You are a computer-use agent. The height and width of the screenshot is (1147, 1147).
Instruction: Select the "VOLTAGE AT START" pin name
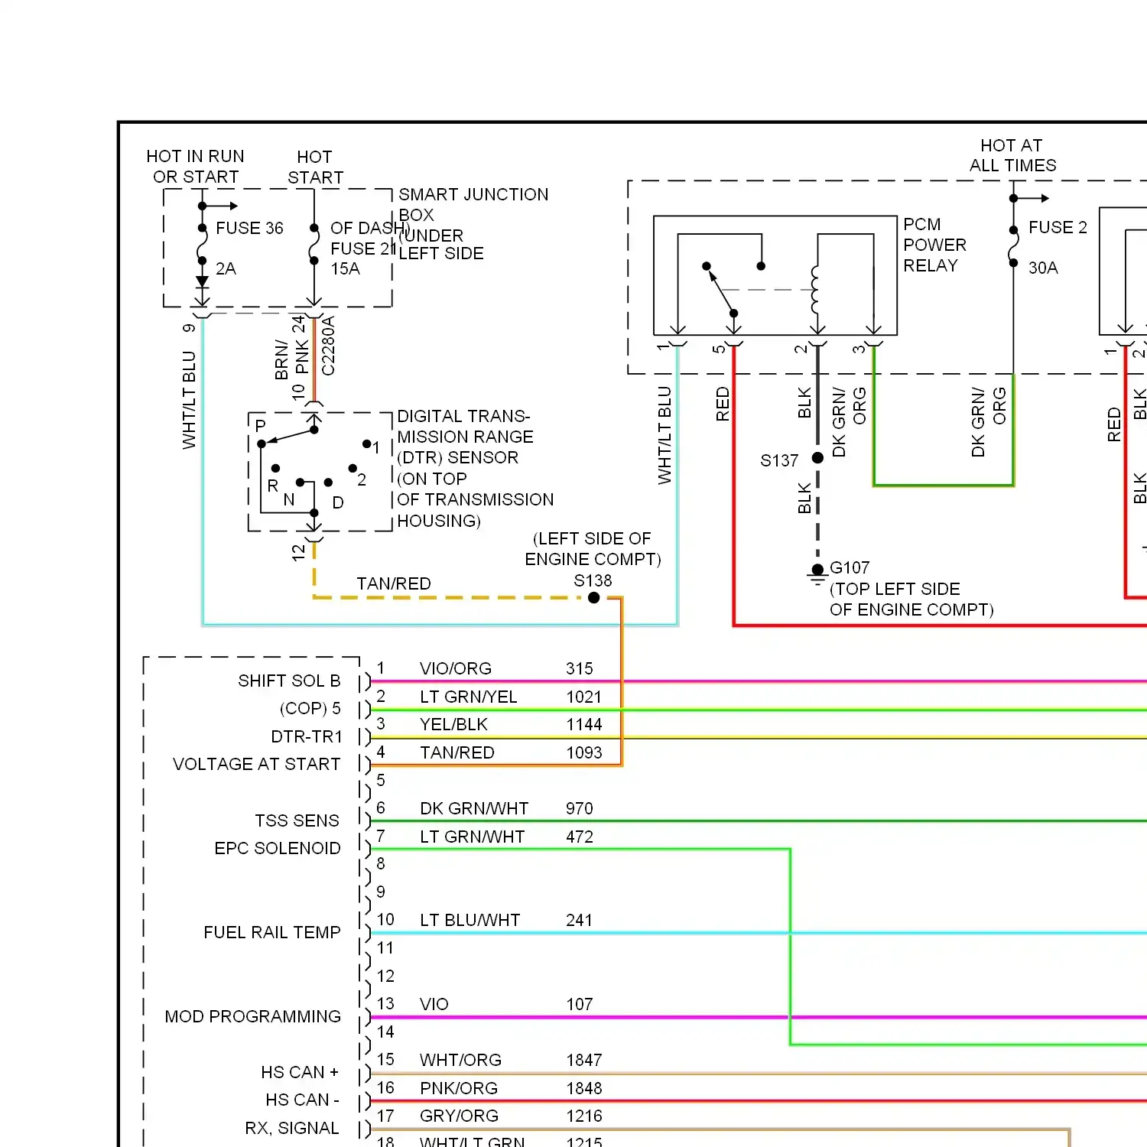(x=256, y=764)
